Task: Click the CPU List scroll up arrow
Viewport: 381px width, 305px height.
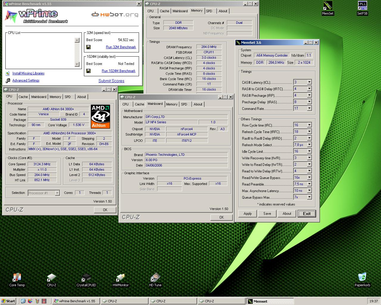Action: point(77,40)
